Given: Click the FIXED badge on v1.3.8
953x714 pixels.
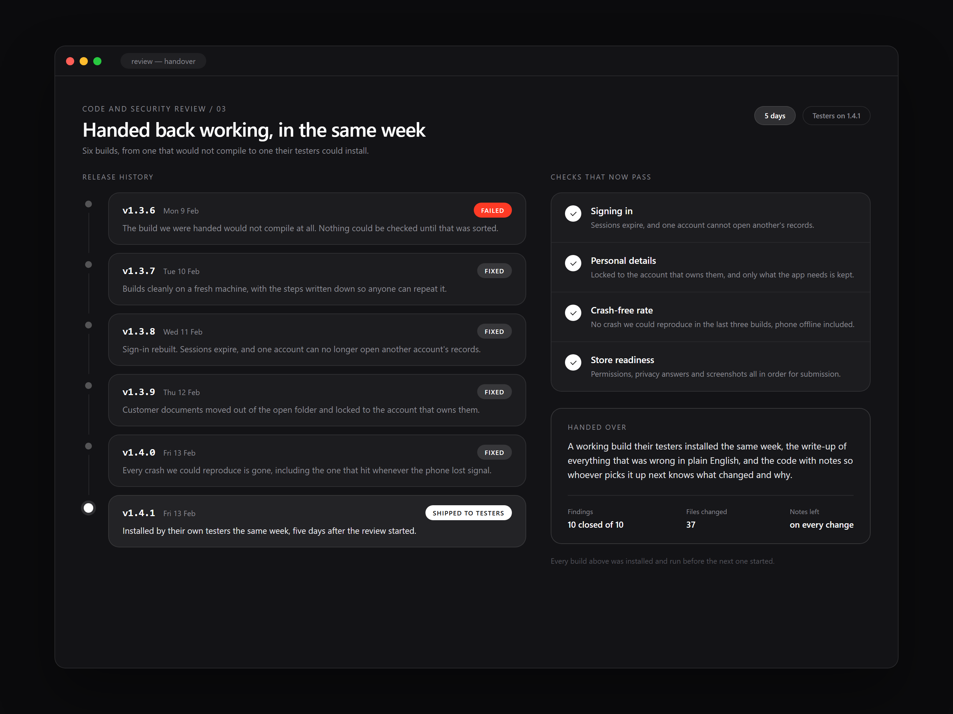Looking at the screenshot, I should coord(494,331).
